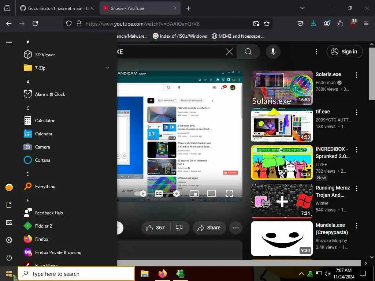375x281 pixels.
Task: Show hidden system tray icons
Action: 301,274
